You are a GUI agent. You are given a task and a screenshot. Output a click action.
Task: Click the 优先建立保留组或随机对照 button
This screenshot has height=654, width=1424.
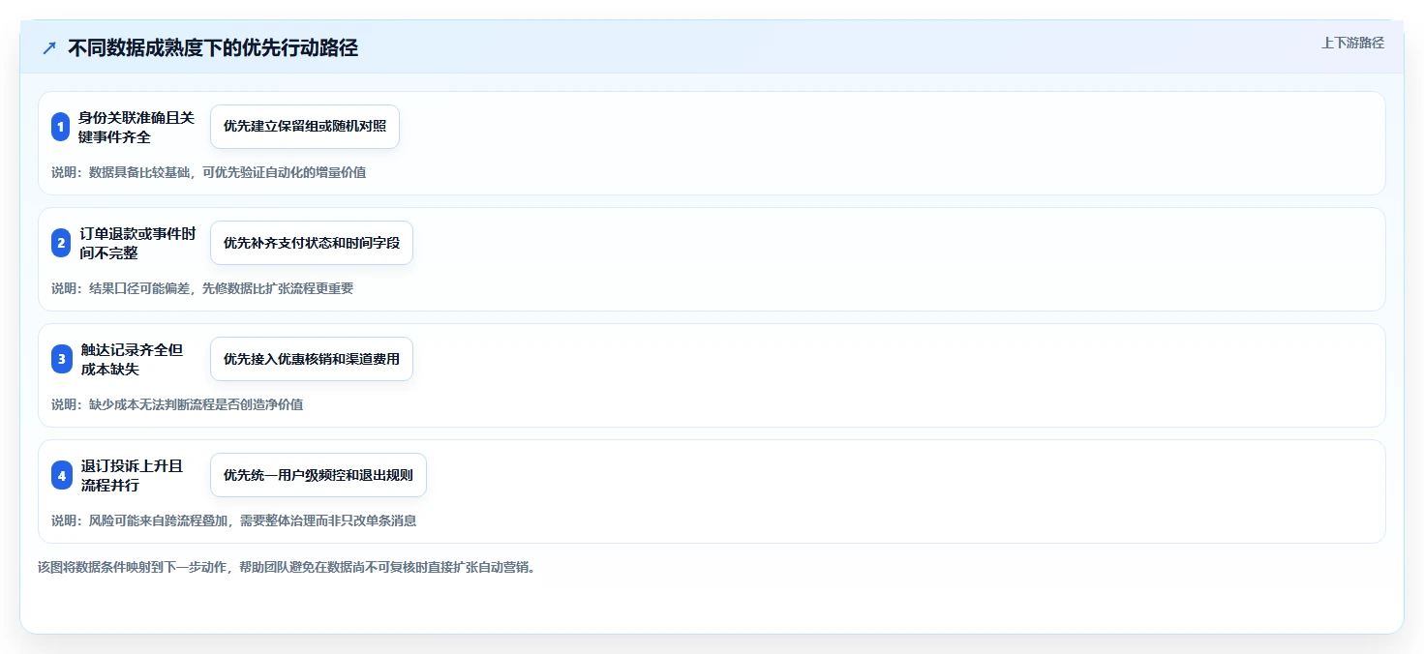(305, 127)
